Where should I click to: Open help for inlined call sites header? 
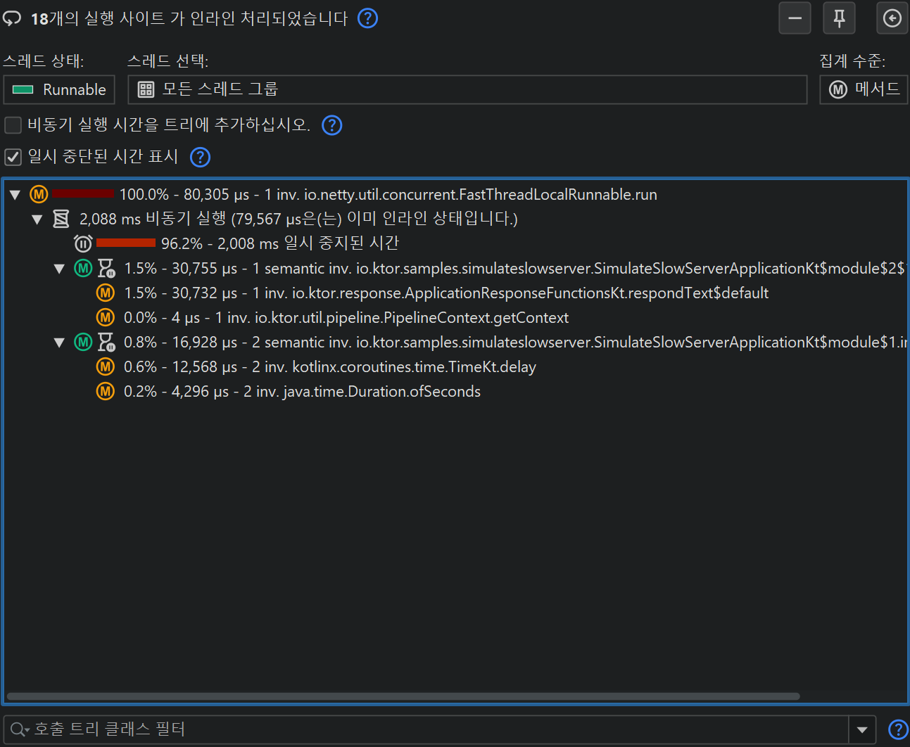pyautogui.click(x=367, y=18)
